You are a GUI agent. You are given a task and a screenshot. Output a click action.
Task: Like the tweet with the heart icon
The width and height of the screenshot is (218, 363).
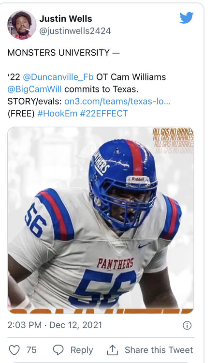[14, 350]
